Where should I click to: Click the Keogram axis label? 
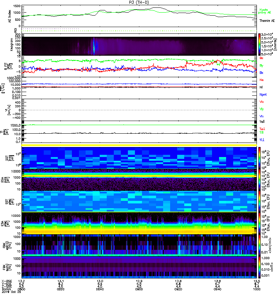(x=11, y=44)
